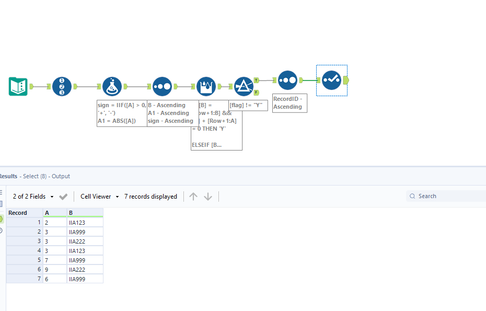Select the Formula flask tool
Screen dimensions: 486x311
point(112,87)
